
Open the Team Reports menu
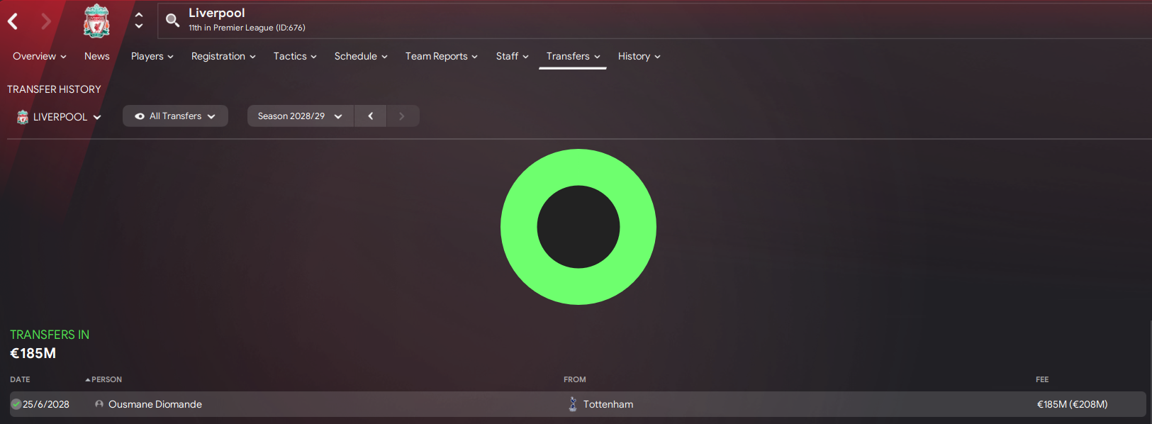coord(442,56)
